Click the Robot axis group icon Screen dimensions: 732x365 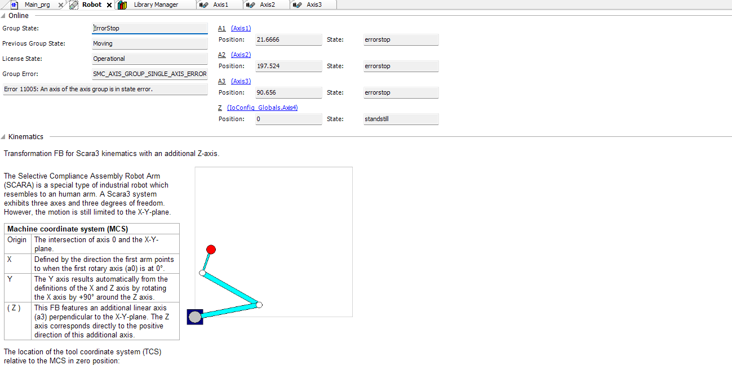click(73, 5)
